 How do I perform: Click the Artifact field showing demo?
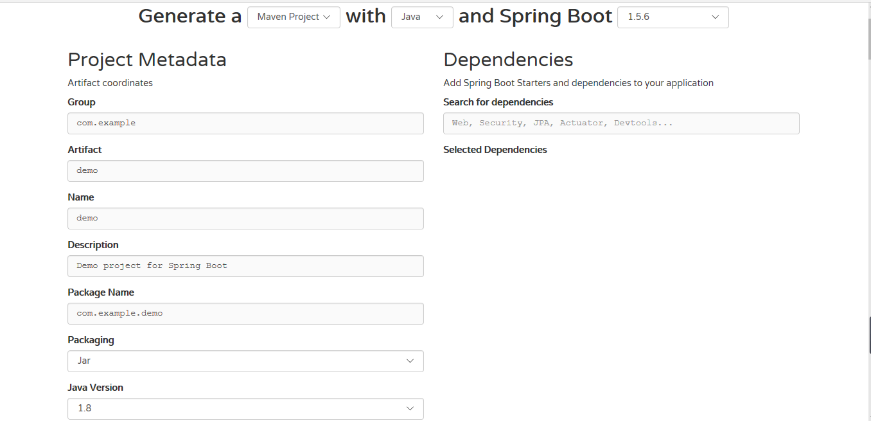point(245,170)
